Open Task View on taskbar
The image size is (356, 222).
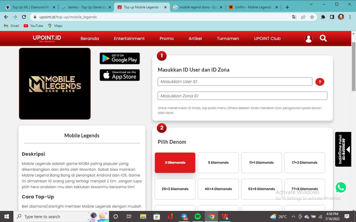[x=129, y=216]
